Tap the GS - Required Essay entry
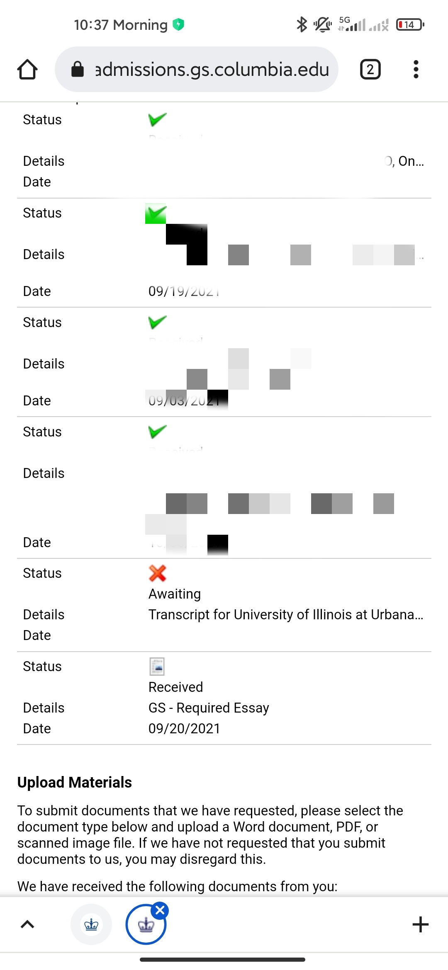The height and width of the screenshot is (970, 448). coord(209,708)
